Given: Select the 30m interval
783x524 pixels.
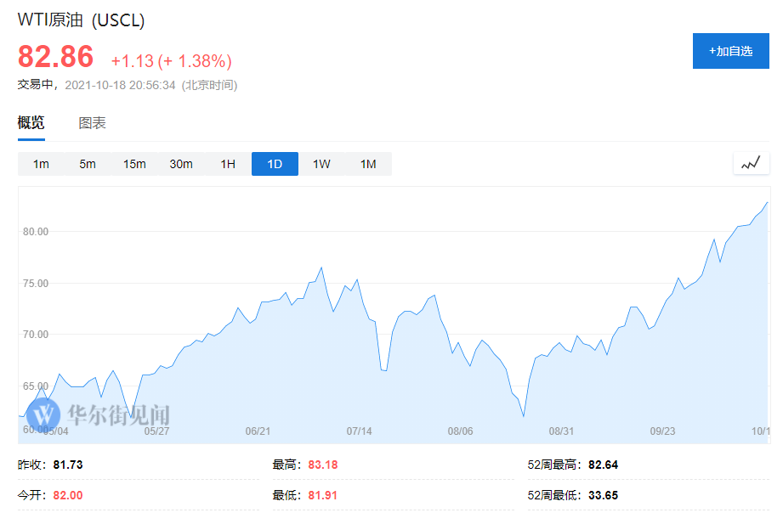Looking at the screenshot, I should 181,164.
